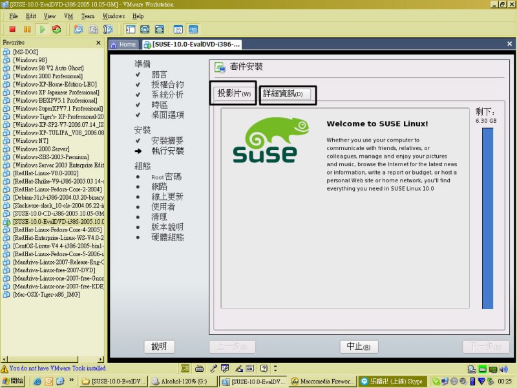Click the red Power Off toolbar icon

(x=12, y=29)
